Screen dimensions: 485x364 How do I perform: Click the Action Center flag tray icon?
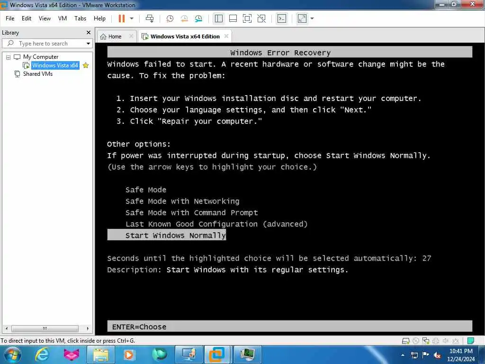426,355
